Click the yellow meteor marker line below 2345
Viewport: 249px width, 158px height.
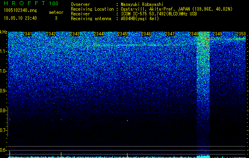click(x=127, y=155)
